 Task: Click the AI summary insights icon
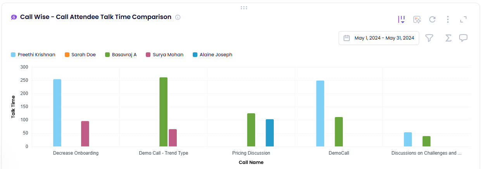[417, 19]
